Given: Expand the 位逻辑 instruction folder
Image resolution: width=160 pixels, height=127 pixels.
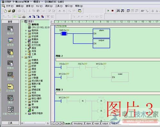Looking at the screenshot, I should click(x=26, y=63).
